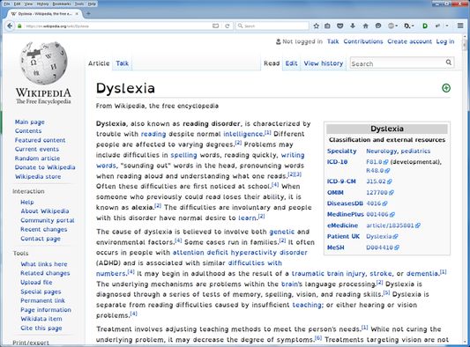The height and width of the screenshot is (347, 470).
Task: Reload the page with the refresh icon
Action: click(x=228, y=26)
